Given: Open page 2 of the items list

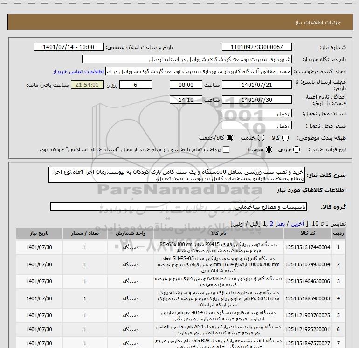Looking at the screenshot, I should pos(271,224).
